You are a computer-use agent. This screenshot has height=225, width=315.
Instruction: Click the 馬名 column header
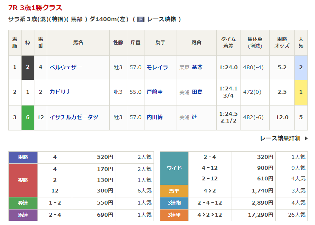pos(78,43)
